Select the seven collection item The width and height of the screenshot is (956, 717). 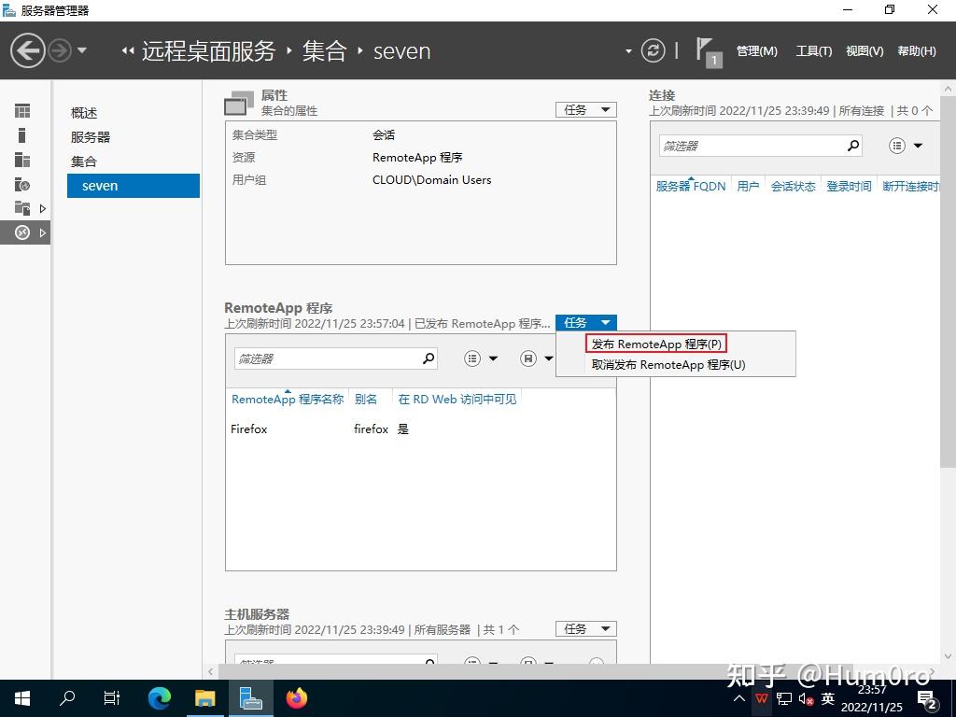click(134, 186)
